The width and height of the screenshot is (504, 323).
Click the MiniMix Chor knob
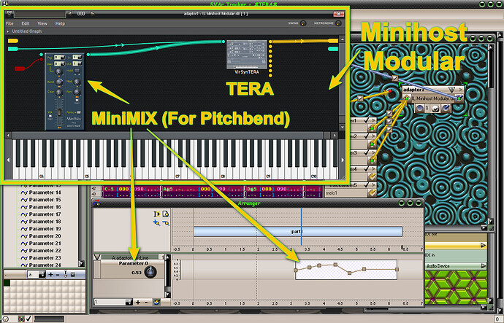click(59, 93)
